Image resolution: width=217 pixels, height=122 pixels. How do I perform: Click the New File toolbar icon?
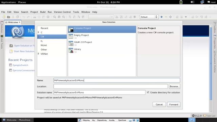4,17
